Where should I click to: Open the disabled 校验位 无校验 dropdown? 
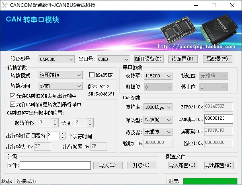tap(213, 76)
